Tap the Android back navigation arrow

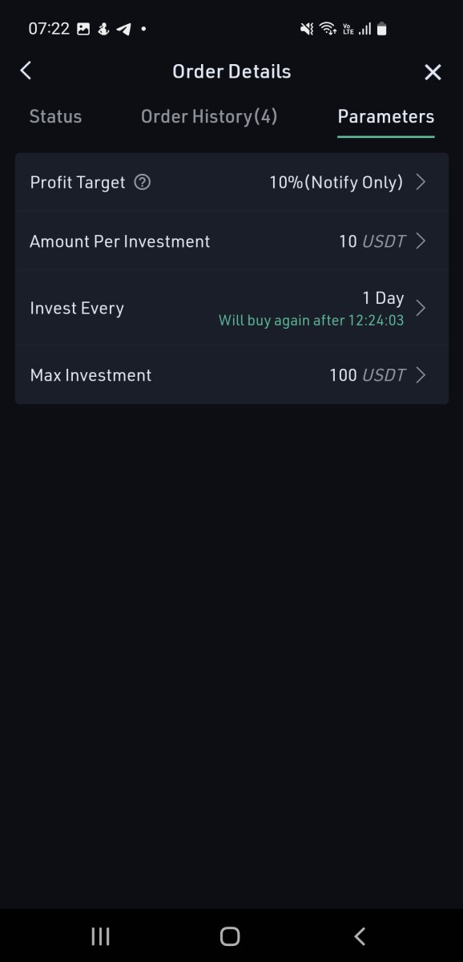pos(360,936)
